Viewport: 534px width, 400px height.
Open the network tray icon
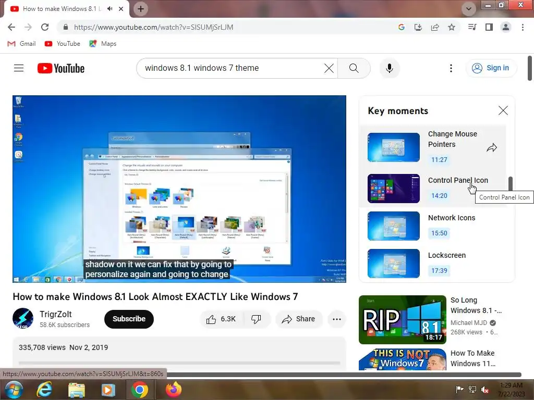pyautogui.click(x=472, y=390)
